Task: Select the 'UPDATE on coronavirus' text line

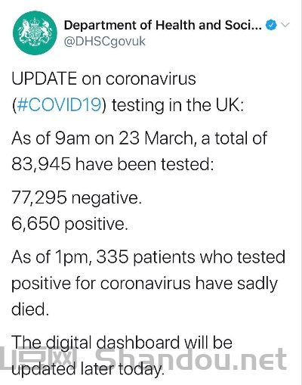Action: [x=103, y=79]
